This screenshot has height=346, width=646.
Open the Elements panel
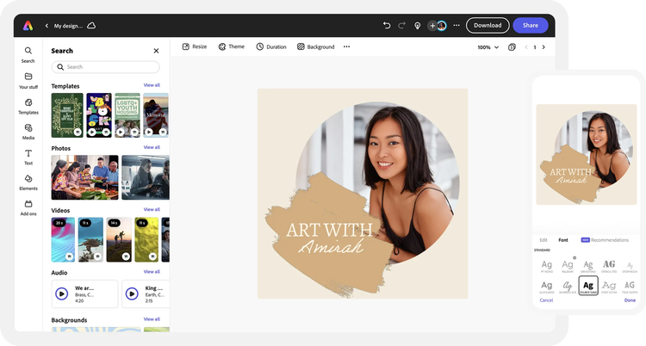(x=28, y=182)
